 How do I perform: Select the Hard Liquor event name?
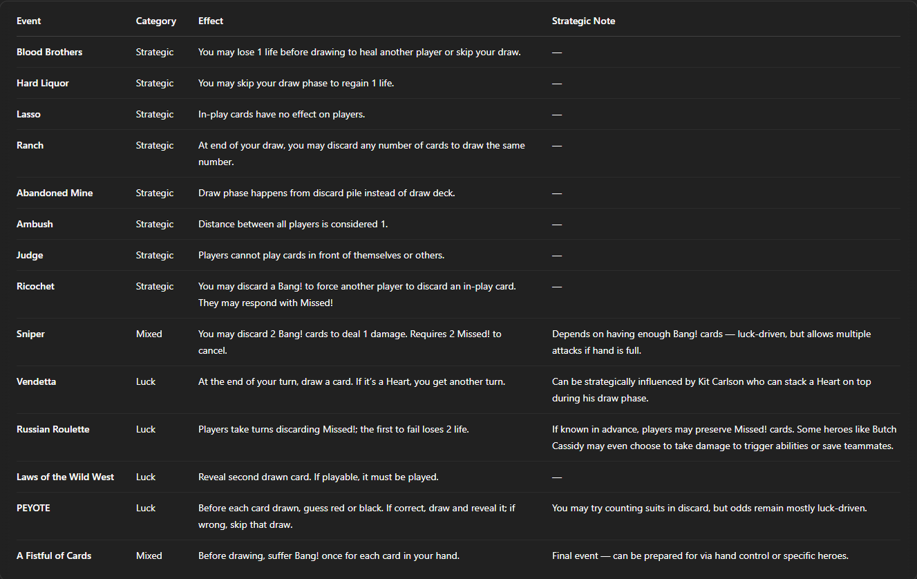(x=43, y=83)
